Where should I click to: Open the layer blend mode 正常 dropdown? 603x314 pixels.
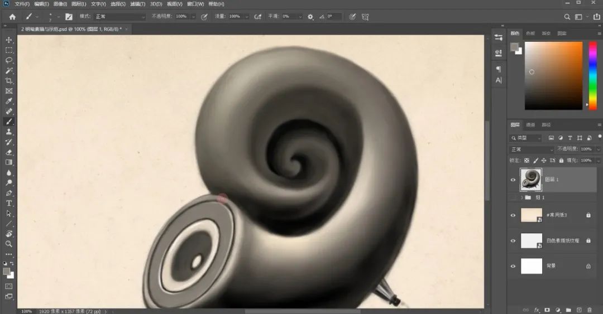pyautogui.click(x=532, y=149)
